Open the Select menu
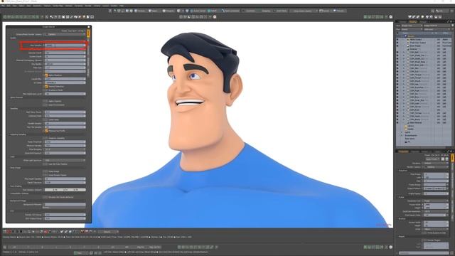Viewport: 455px width, 256px height. pos(21,6)
